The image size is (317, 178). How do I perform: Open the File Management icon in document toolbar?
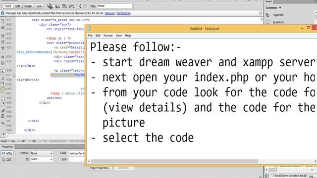64,6
